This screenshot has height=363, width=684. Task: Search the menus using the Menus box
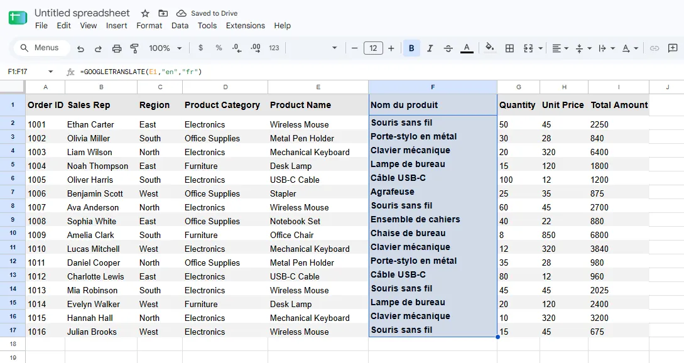click(x=42, y=48)
